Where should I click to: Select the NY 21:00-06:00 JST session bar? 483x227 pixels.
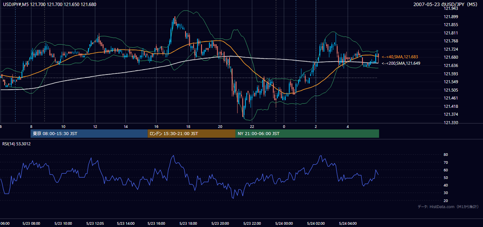[x=307, y=134]
